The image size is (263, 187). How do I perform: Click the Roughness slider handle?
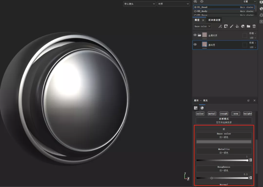(x=212, y=178)
